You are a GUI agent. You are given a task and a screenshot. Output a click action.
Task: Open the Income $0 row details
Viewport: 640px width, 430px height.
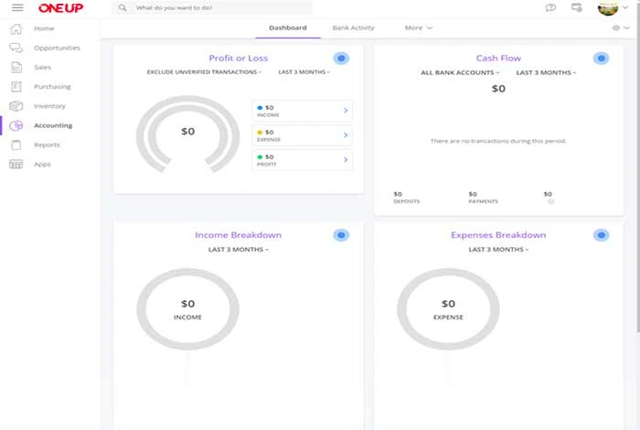coord(303,111)
